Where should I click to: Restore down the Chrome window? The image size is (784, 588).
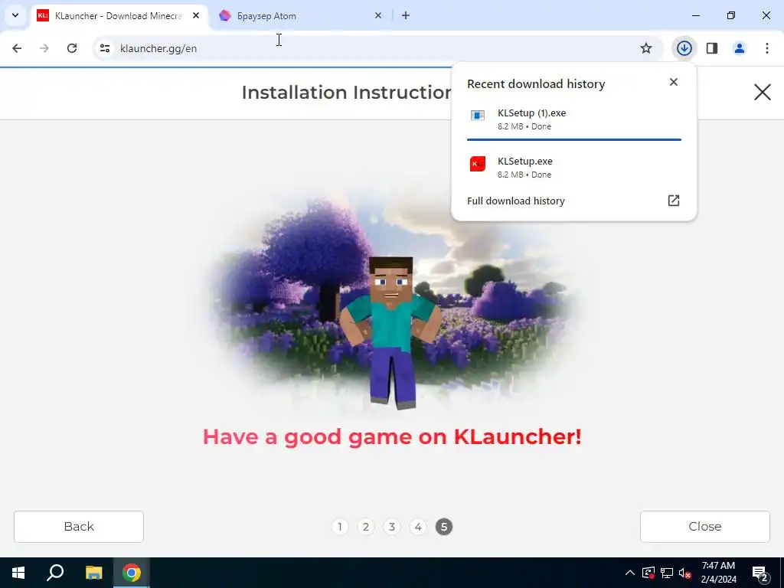click(731, 15)
